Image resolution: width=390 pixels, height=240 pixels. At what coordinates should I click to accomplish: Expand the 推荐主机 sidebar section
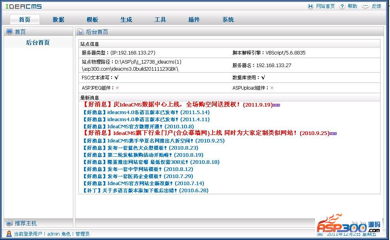click(x=39, y=223)
